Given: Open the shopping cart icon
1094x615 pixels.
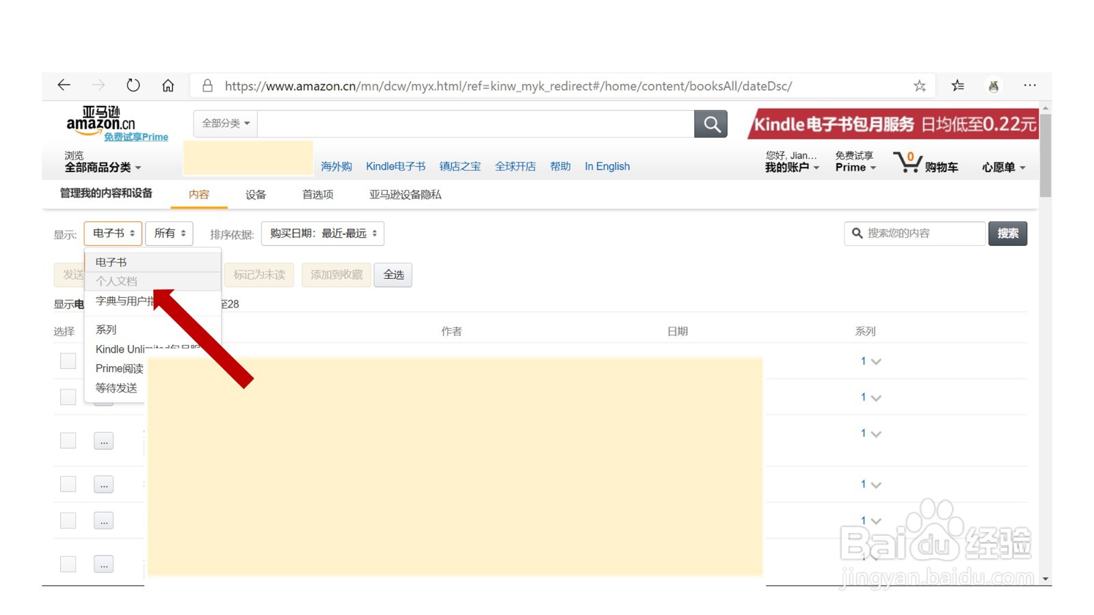Looking at the screenshot, I should 908,162.
